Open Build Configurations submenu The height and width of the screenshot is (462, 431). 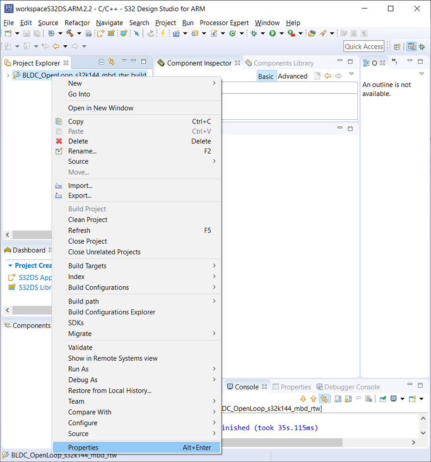pyautogui.click(x=137, y=288)
